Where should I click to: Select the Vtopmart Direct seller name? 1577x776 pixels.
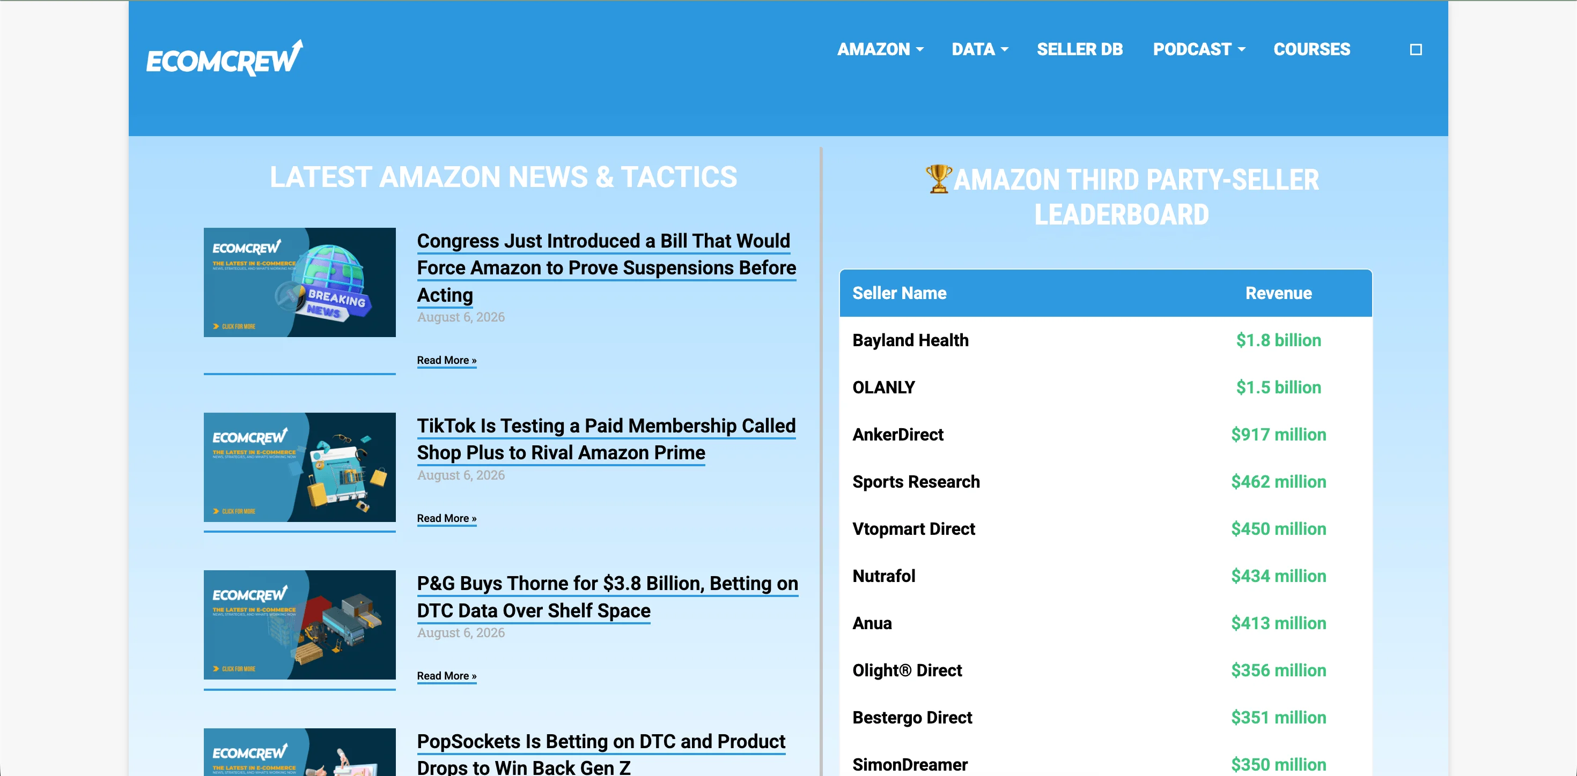913,528
